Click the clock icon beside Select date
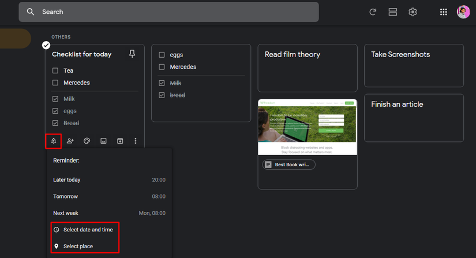The width and height of the screenshot is (476, 258). 57,230
